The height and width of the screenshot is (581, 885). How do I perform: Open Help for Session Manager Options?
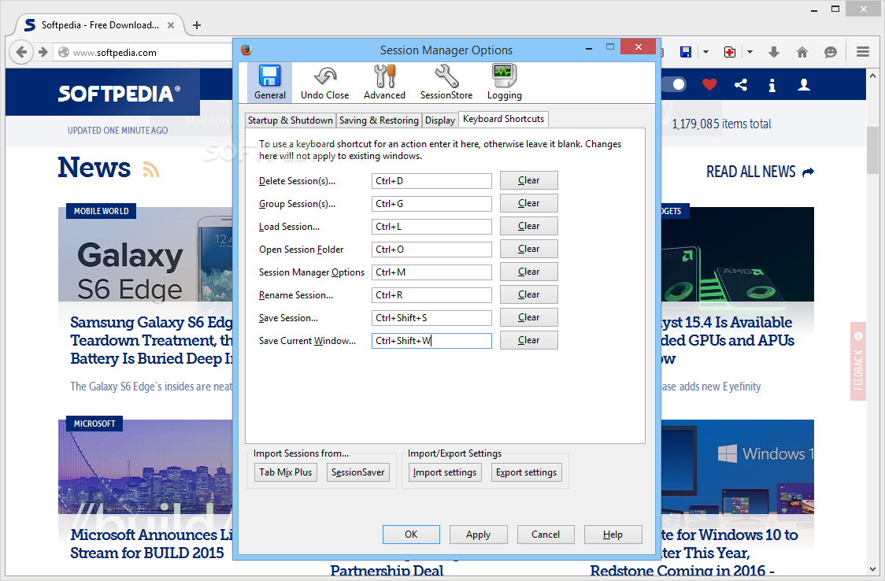(x=613, y=535)
